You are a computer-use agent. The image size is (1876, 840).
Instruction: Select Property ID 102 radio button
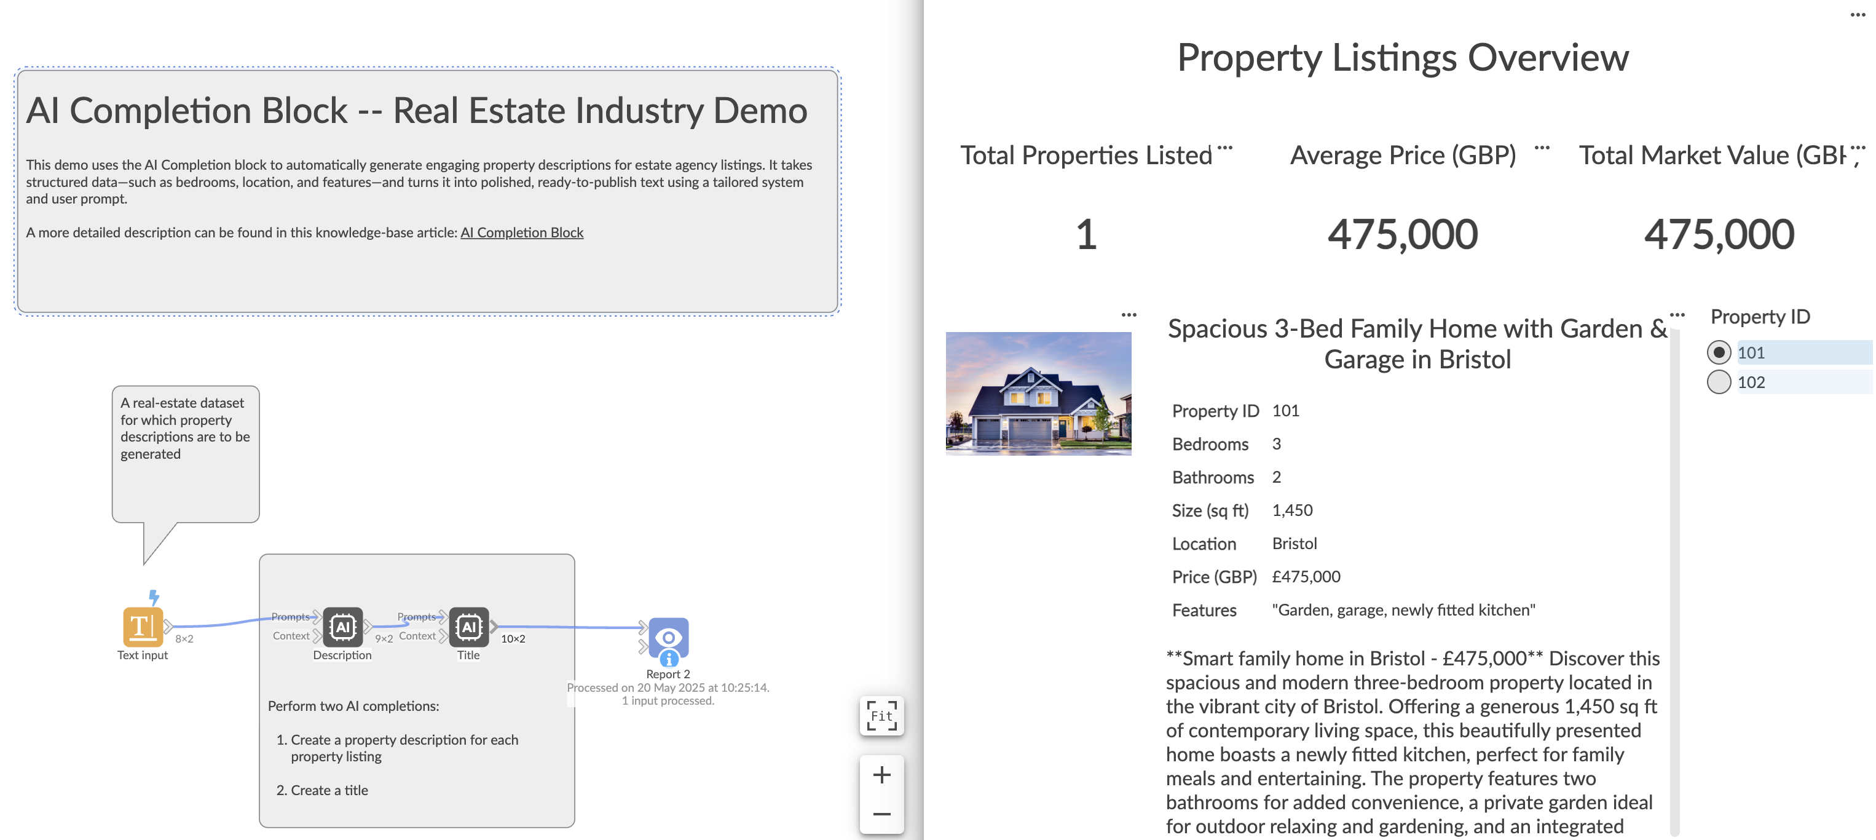(1718, 382)
